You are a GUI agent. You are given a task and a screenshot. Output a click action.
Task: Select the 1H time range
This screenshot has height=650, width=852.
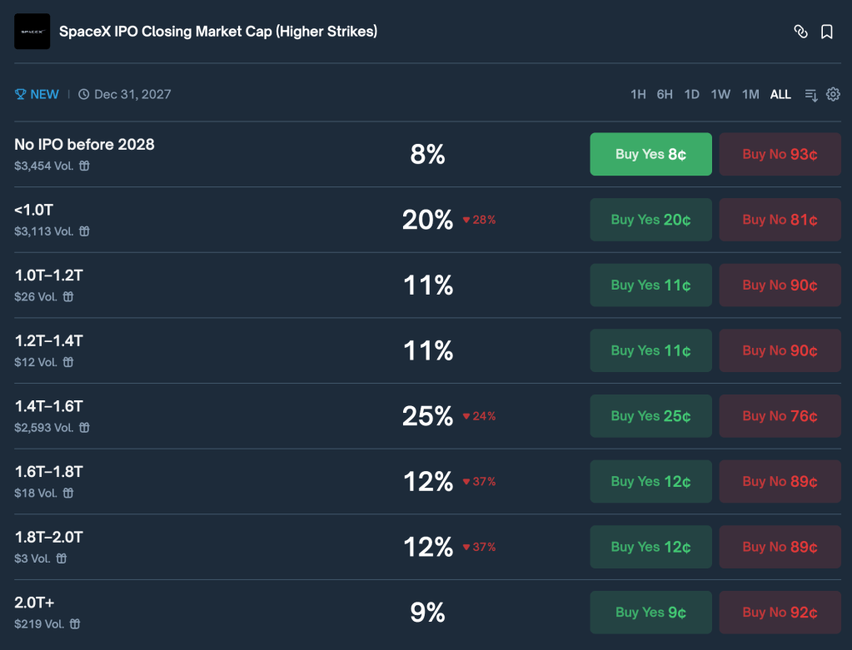[638, 95]
